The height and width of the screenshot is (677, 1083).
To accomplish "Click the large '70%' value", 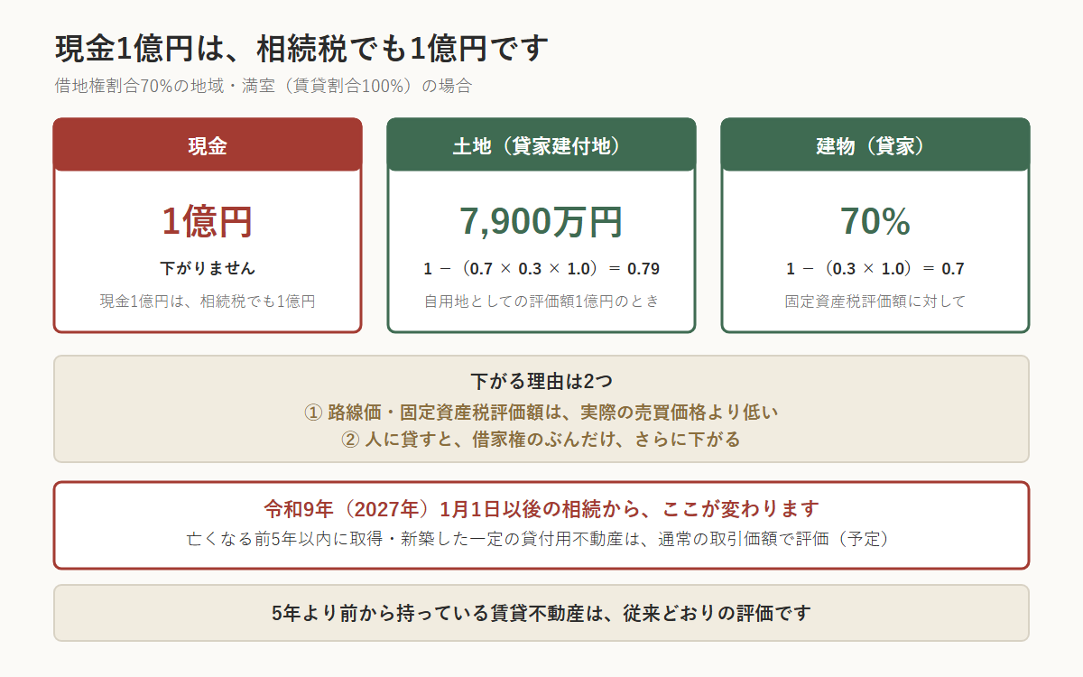I will click(875, 221).
